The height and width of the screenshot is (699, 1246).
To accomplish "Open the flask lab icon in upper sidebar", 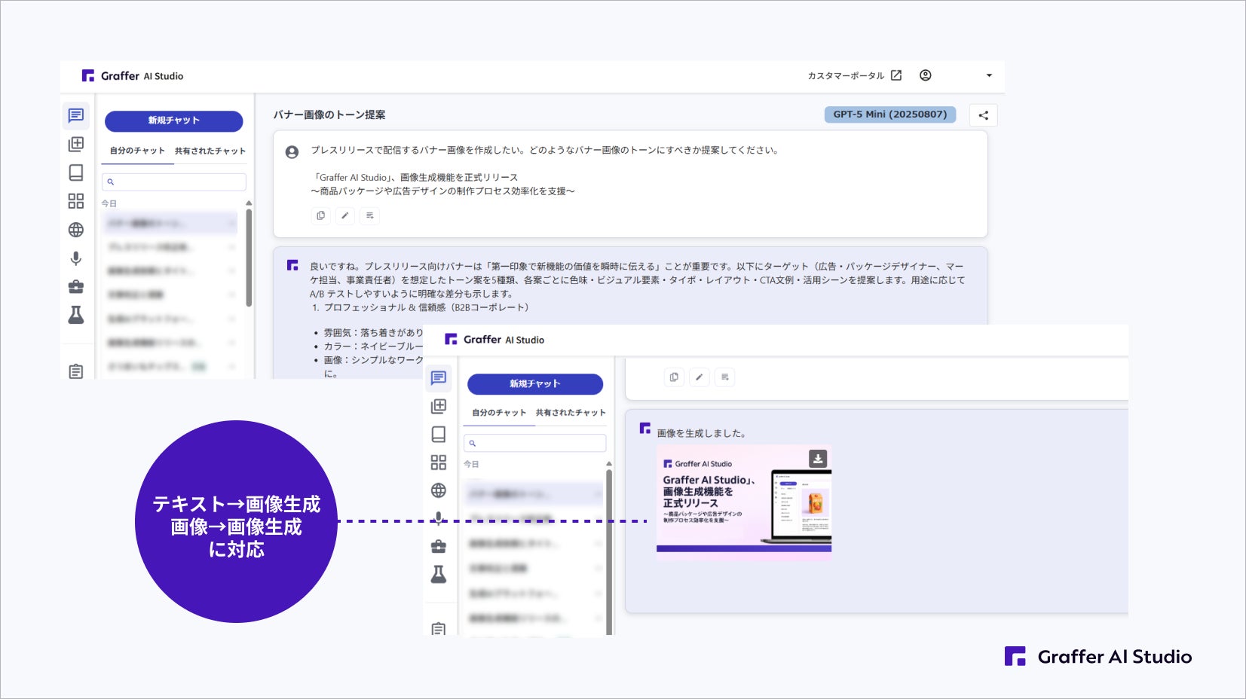I will 76,315.
